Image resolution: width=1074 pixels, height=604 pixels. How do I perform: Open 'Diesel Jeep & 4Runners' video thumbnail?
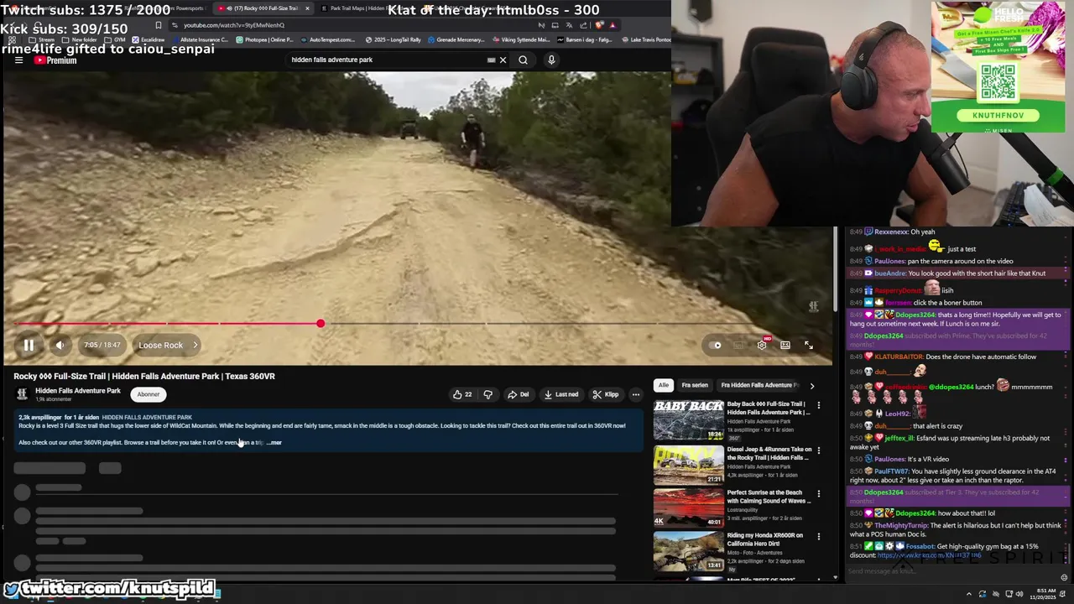click(x=688, y=464)
